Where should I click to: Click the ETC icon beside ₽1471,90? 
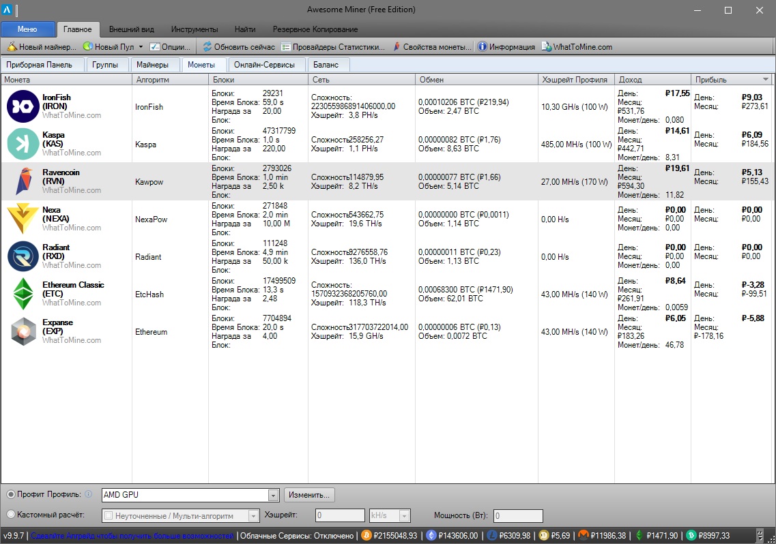point(640,536)
